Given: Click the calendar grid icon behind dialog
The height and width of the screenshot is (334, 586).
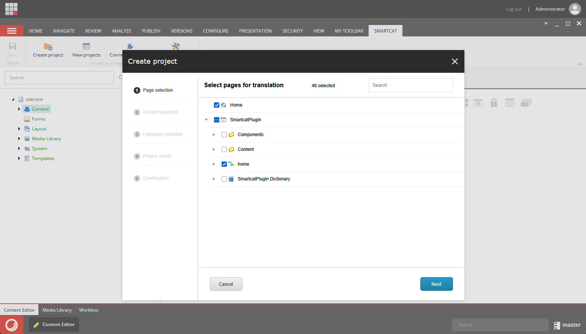Looking at the screenshot, I should 510,103.
